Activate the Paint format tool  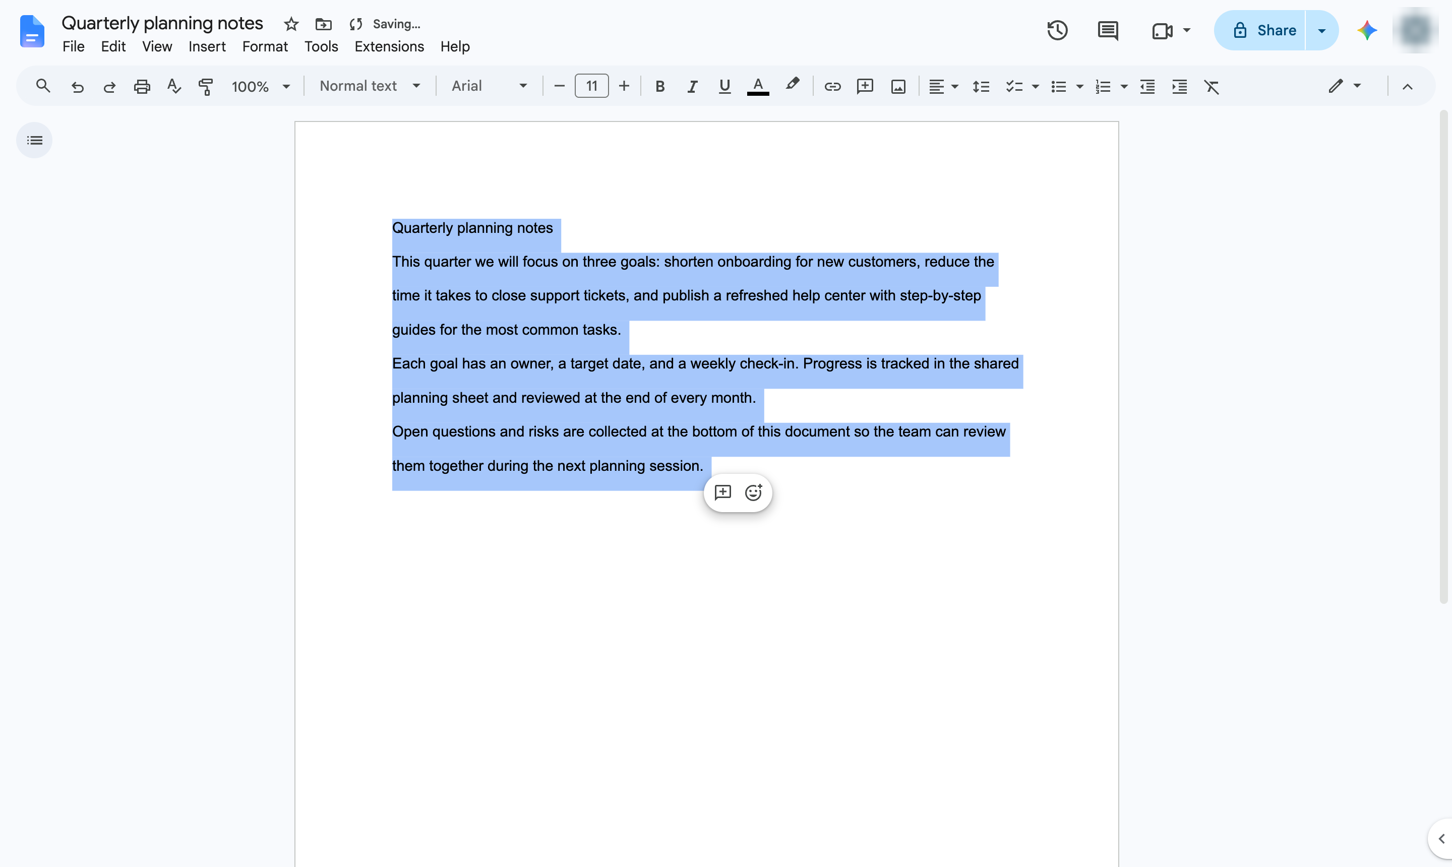[206, 87]
